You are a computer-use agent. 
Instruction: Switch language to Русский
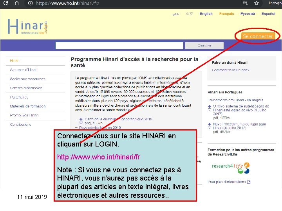click(248, 14)
